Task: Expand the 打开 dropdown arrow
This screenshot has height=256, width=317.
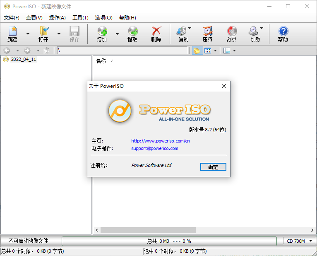Action: coord(59,34)
